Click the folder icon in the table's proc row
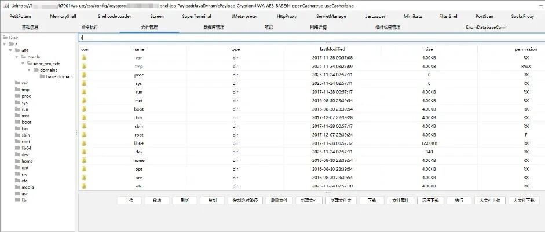545x232 pixels. point(84,75)
